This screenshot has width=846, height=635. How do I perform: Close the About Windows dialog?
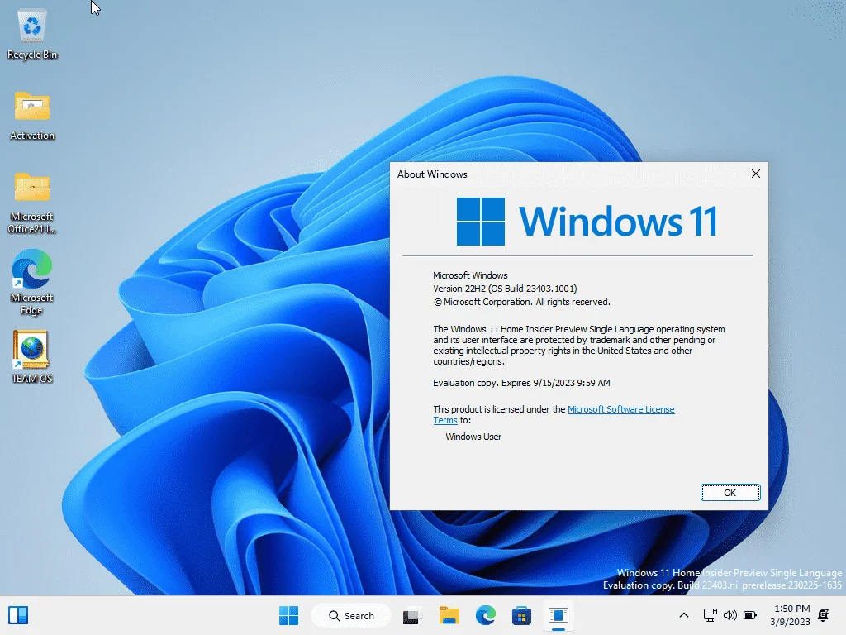[x=755, y=174]
